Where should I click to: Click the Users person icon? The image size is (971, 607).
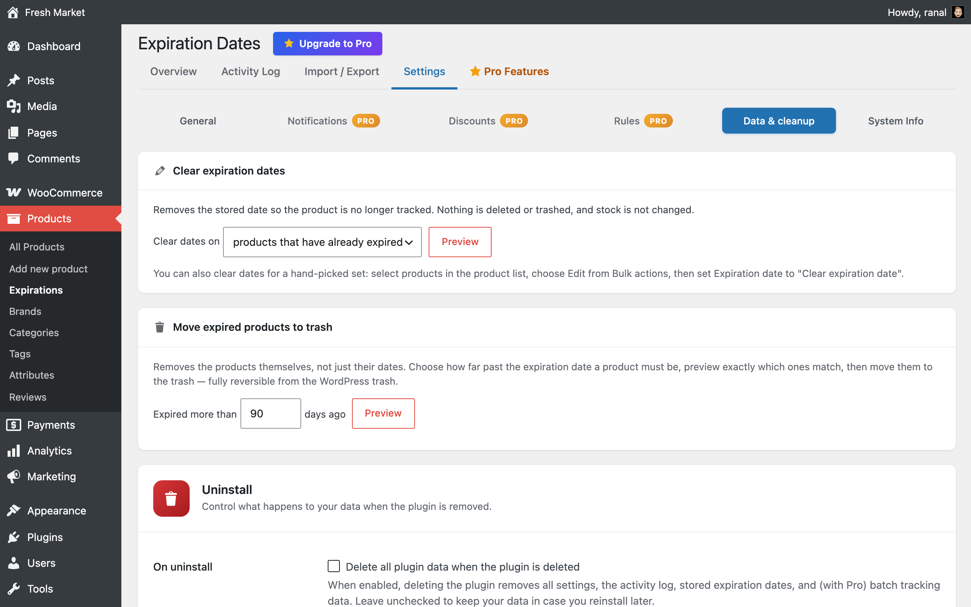coord(14,563)
